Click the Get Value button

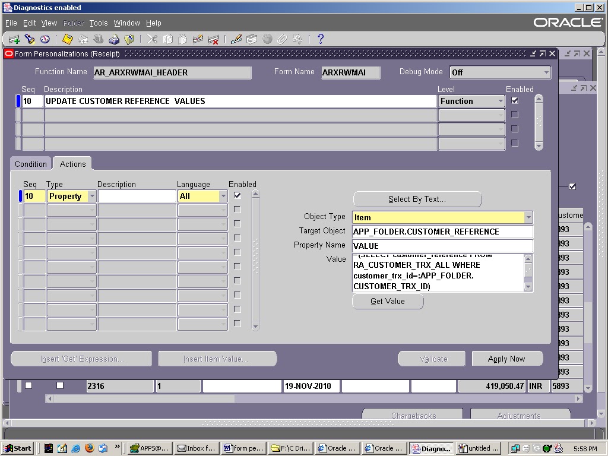coord(388,301)
